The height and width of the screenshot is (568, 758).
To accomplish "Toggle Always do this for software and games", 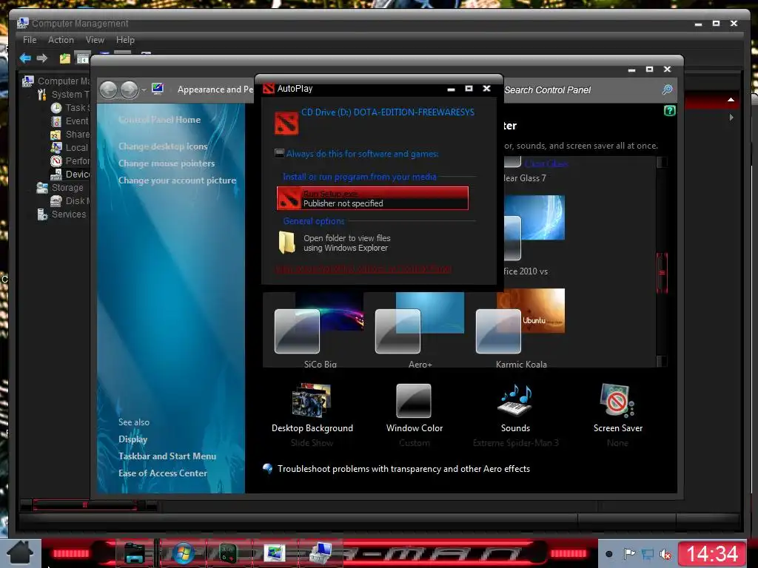I will (x=279, y=154).
